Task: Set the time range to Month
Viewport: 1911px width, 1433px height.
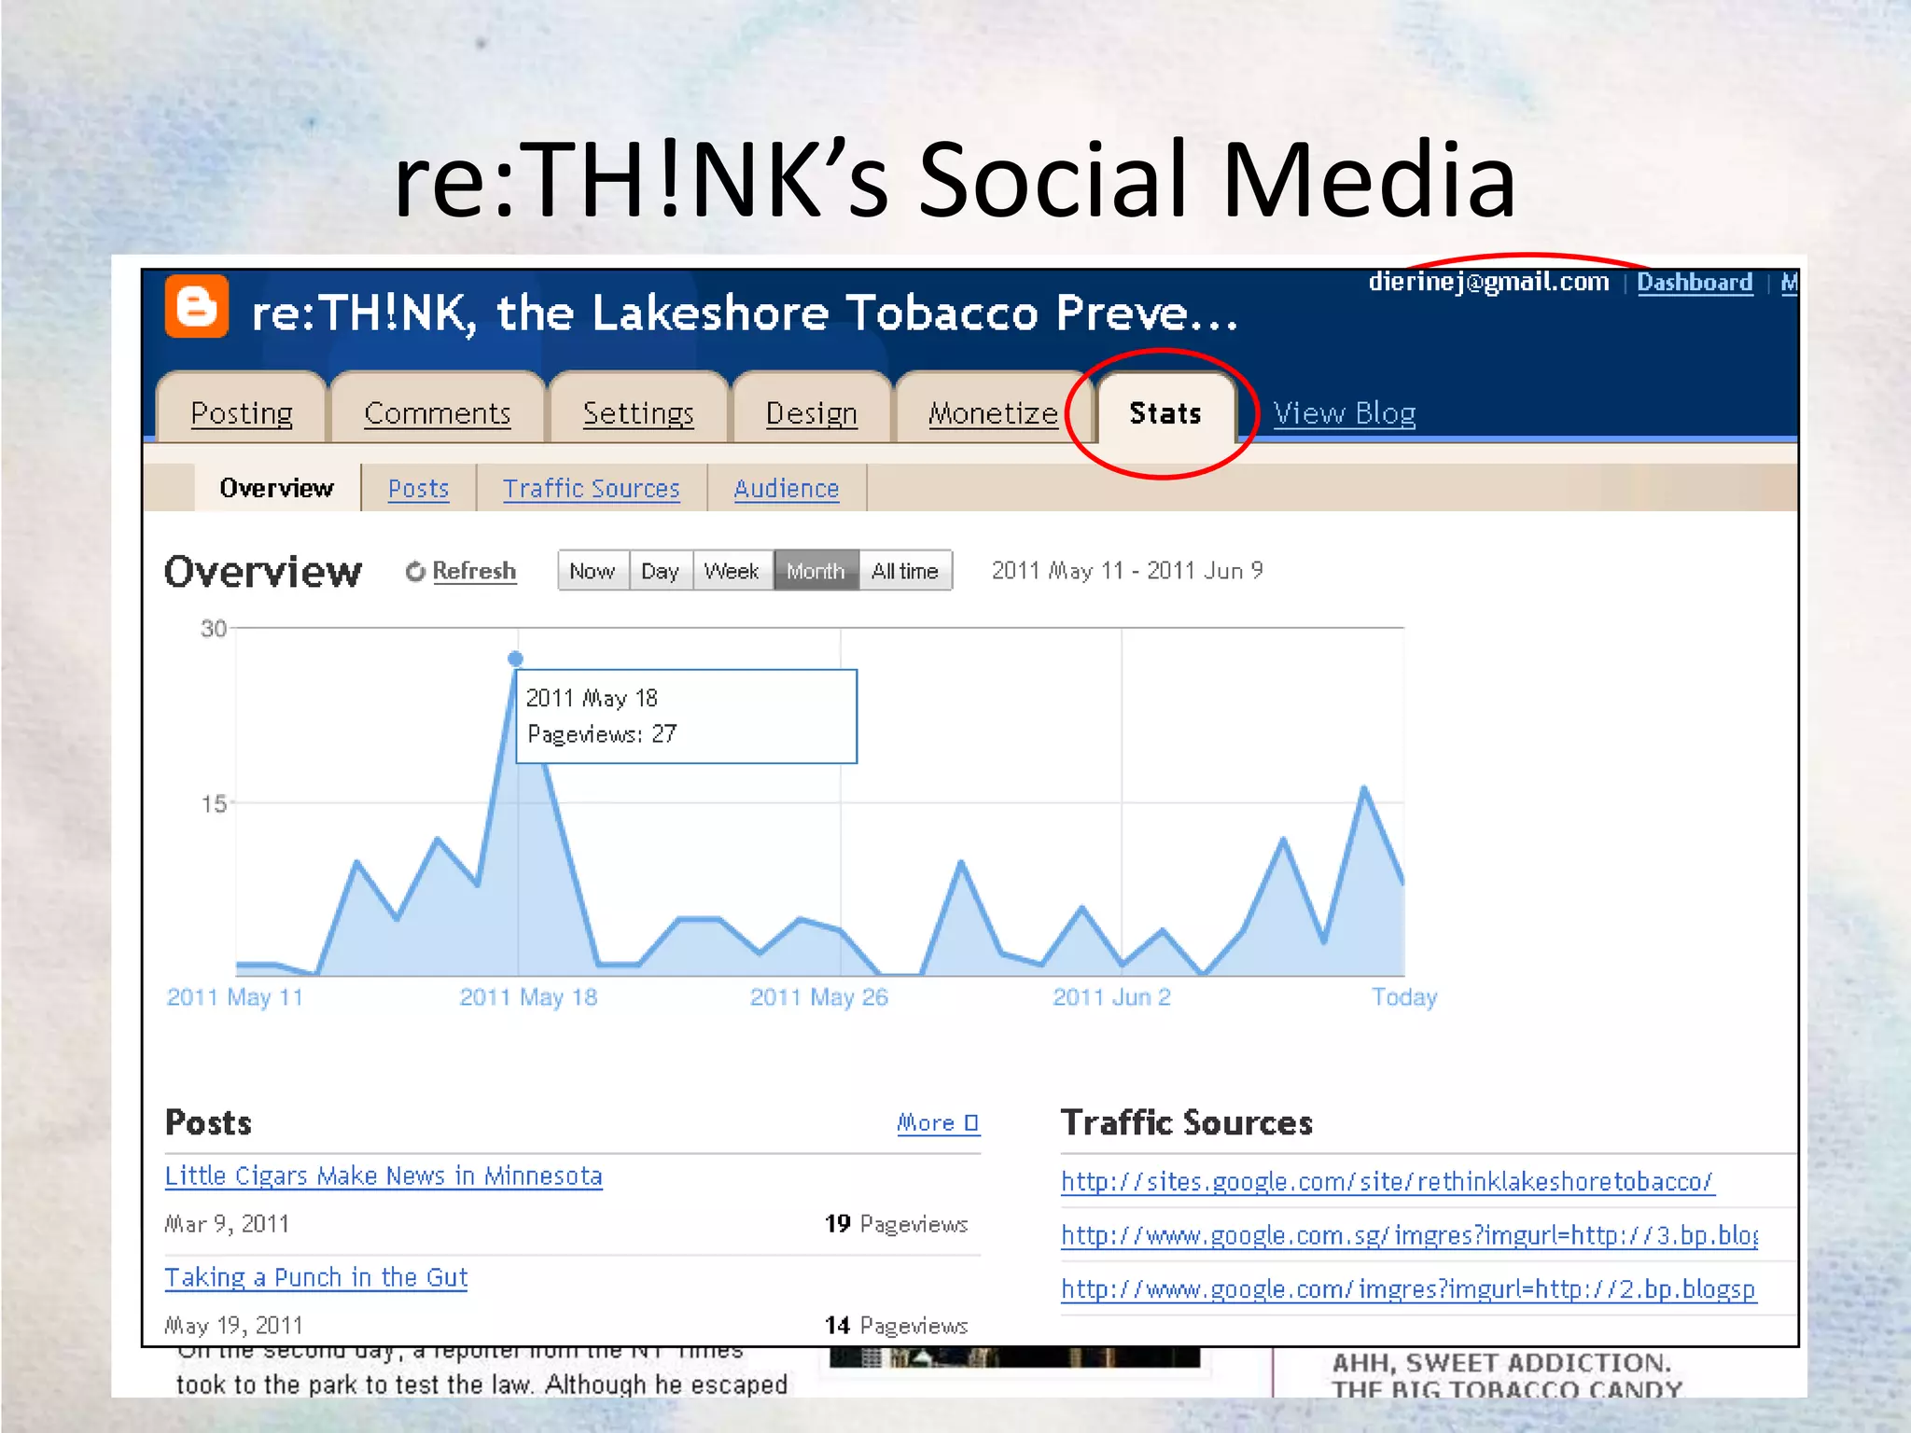Action: [x=816, y=571]
